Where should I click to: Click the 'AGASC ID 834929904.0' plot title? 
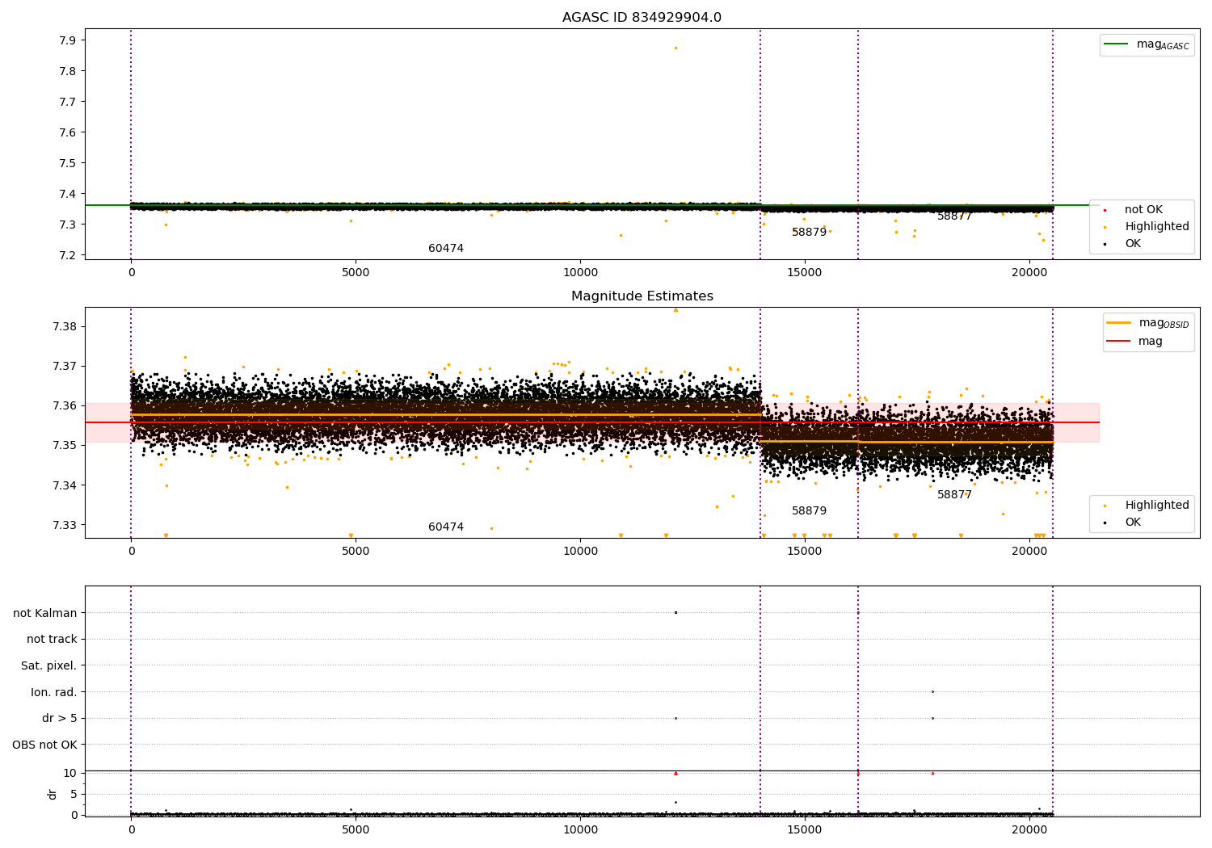click(x=642, y=18)
